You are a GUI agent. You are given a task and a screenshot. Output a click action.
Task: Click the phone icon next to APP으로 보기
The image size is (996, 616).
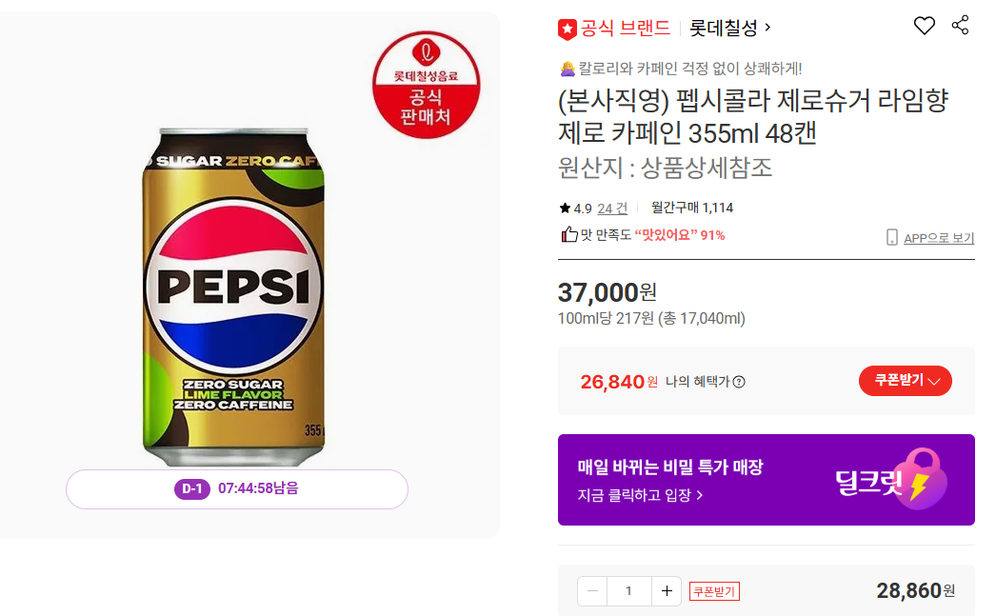tap(892, 237)
